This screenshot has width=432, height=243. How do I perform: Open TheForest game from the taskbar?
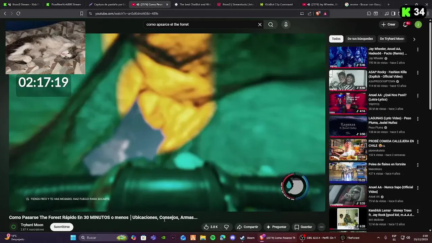pyautogui.click(x=350, y=238)
